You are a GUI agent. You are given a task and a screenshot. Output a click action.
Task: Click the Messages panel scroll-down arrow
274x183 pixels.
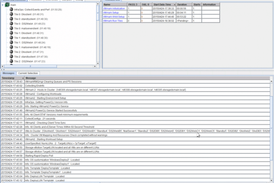[271, 180]
